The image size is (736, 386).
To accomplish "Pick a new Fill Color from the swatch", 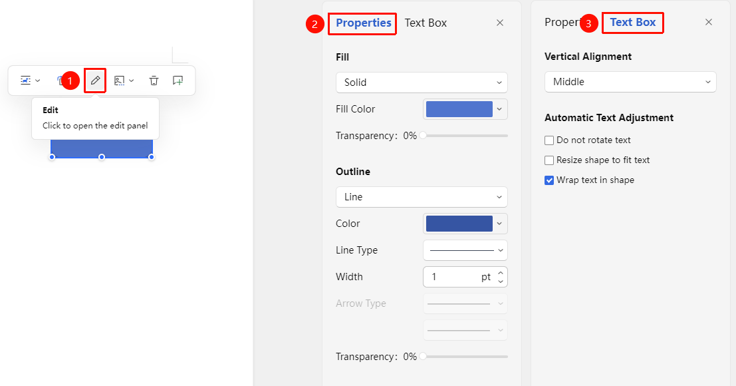I will (x=465, y=109).
